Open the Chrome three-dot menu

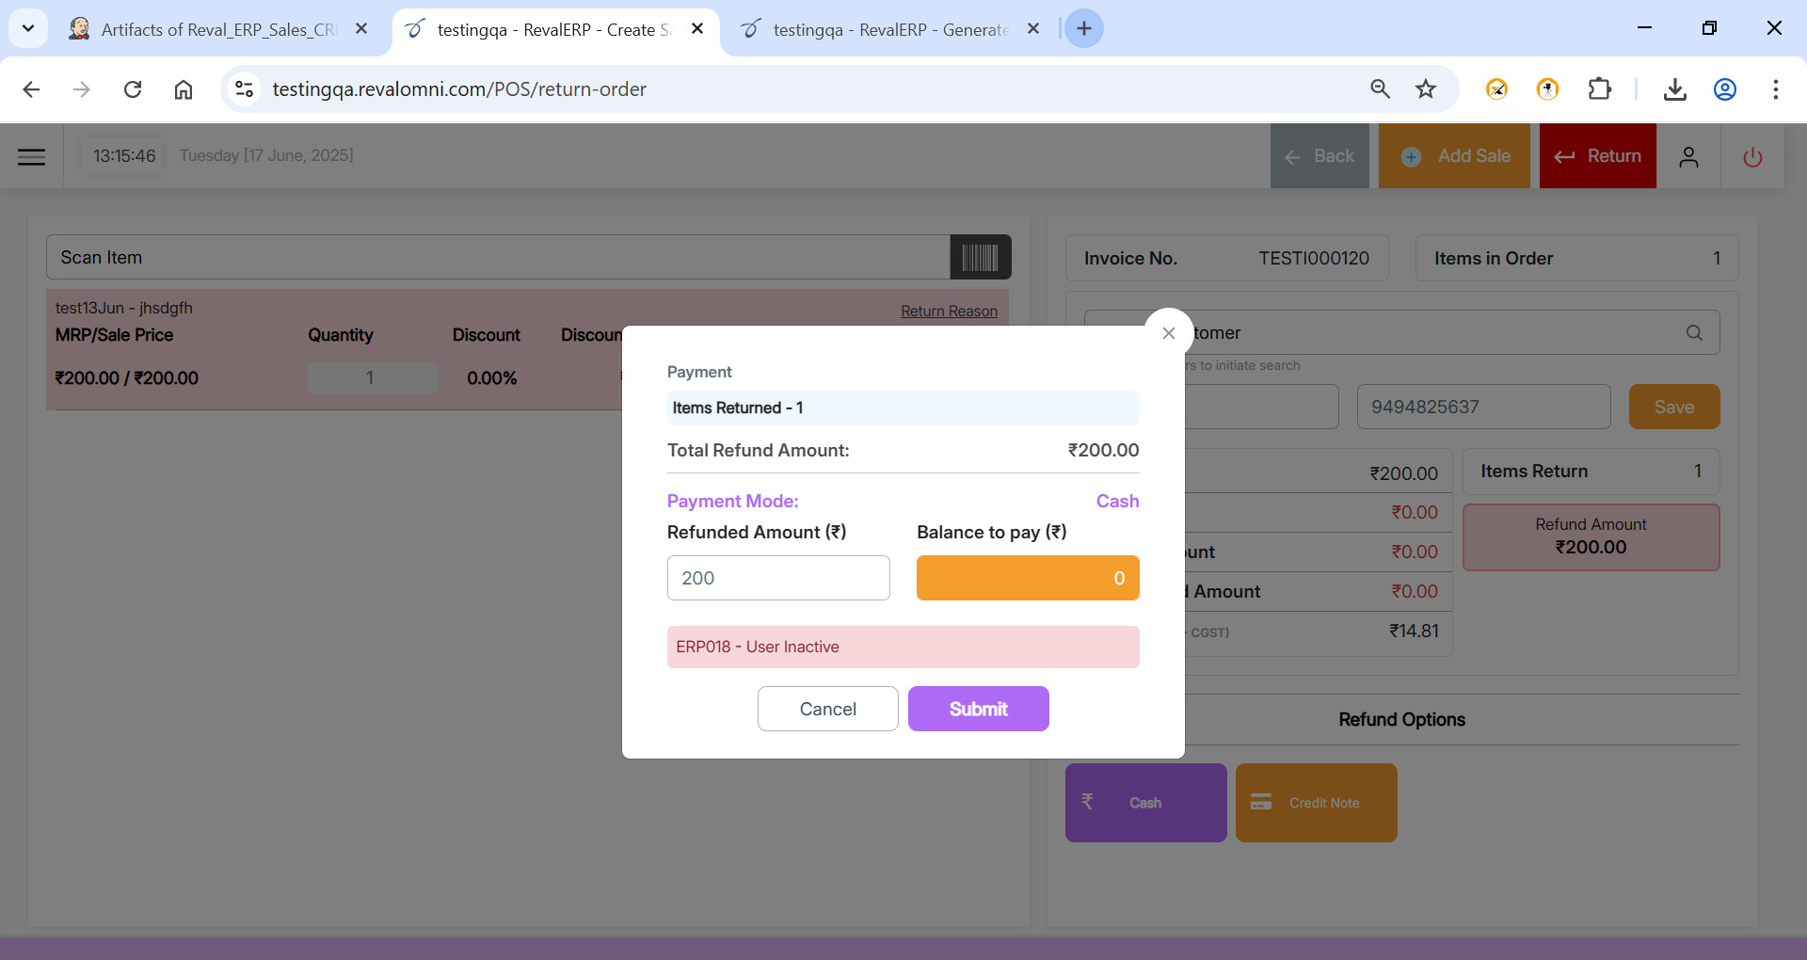pyautogui.click(x=1775, y=89)
